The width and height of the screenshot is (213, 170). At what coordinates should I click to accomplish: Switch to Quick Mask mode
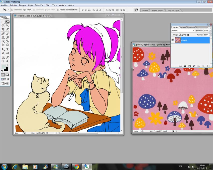pyautogui.click(x=7, y=75)
